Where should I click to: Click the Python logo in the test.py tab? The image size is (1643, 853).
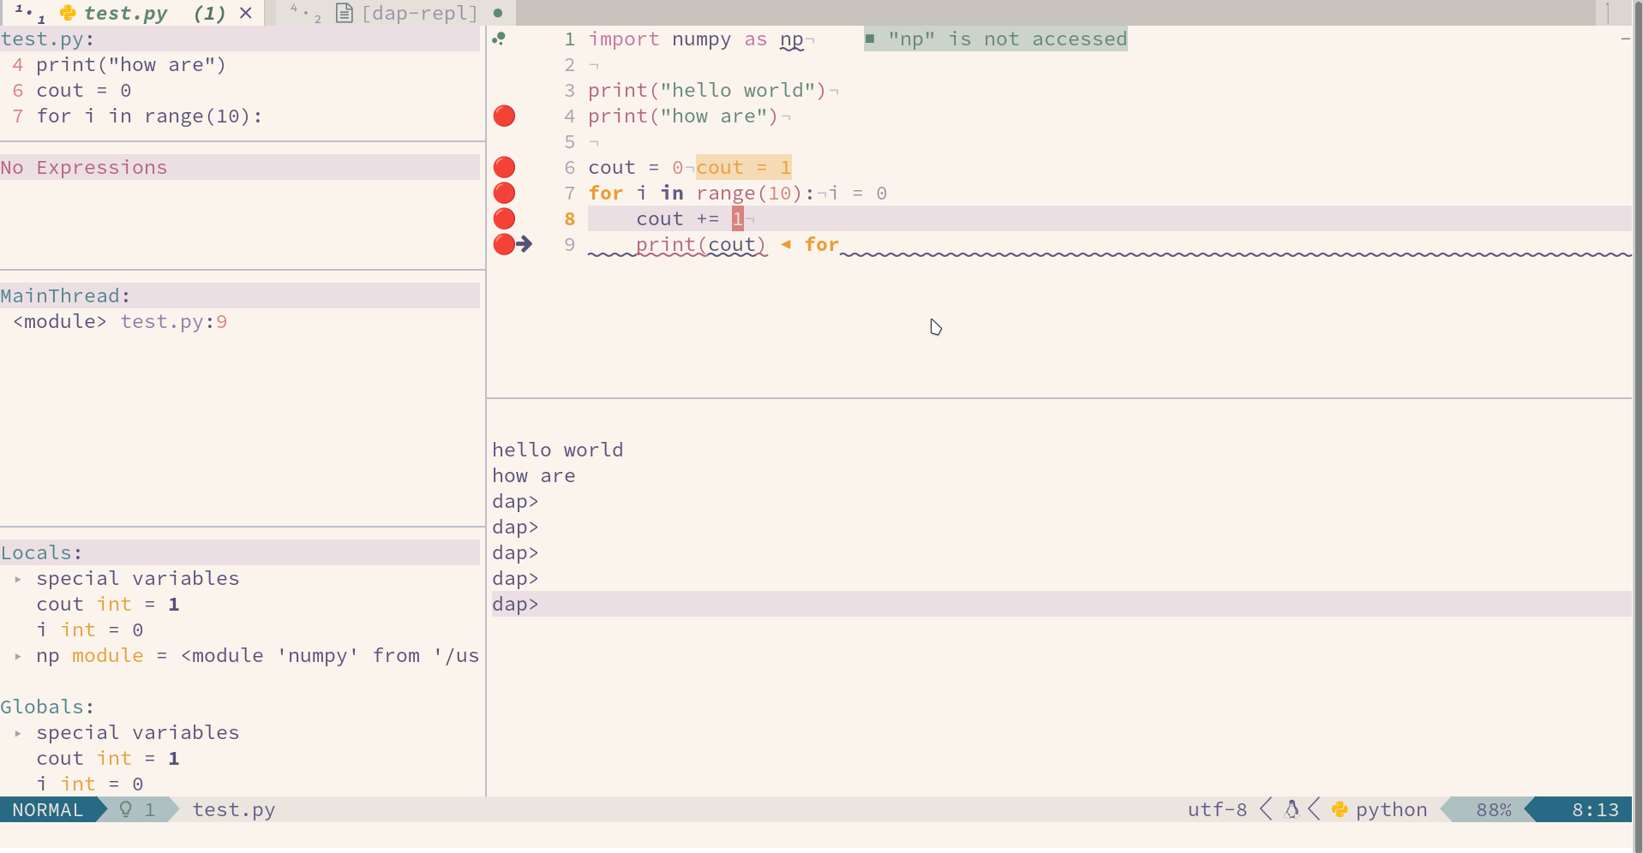tap(68, 13)
